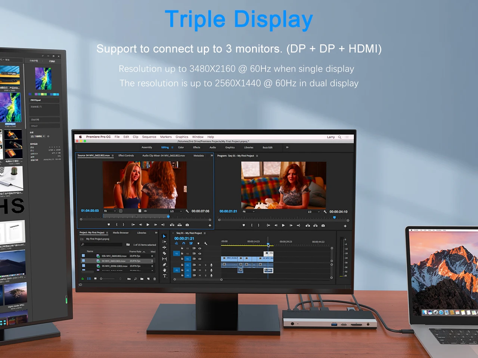The height and width of the screenshot is (358, 478).
Task: Toggle V2 track output eye
Action: coord(200,253)
